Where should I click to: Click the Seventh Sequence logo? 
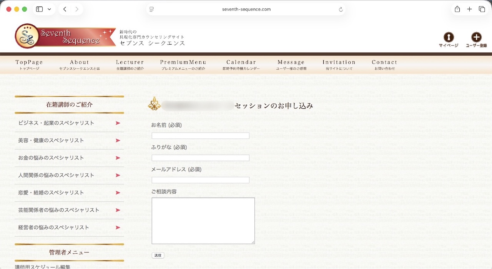click(65, 37)
